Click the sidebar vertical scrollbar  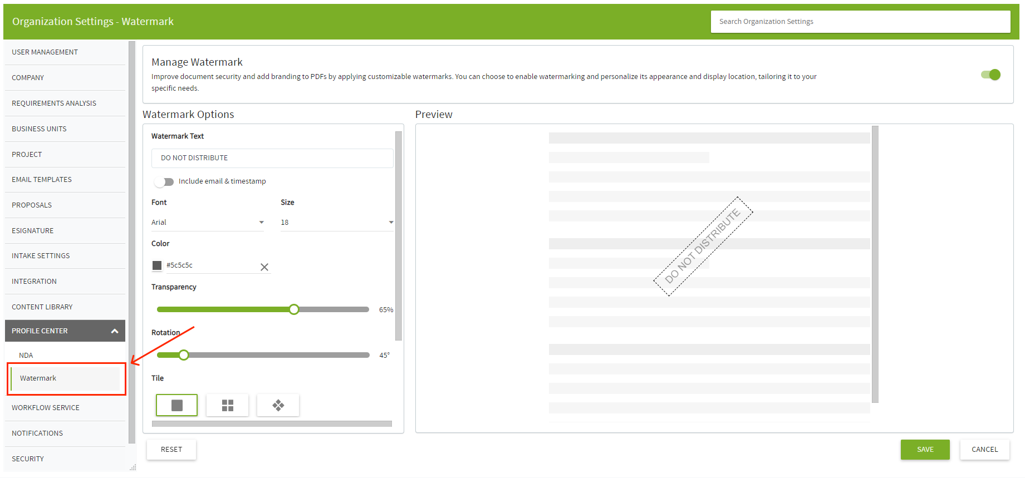coord(132,243)
